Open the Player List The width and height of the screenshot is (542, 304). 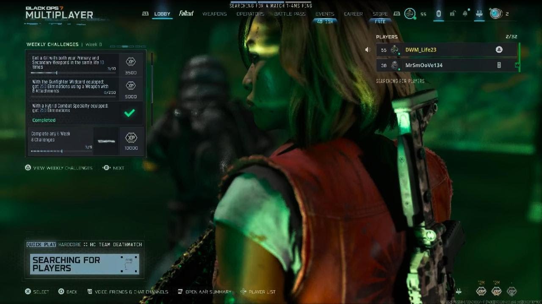[x=258, y=292]
